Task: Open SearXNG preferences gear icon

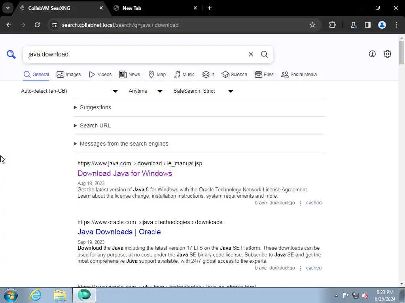Action: point(387,54)
